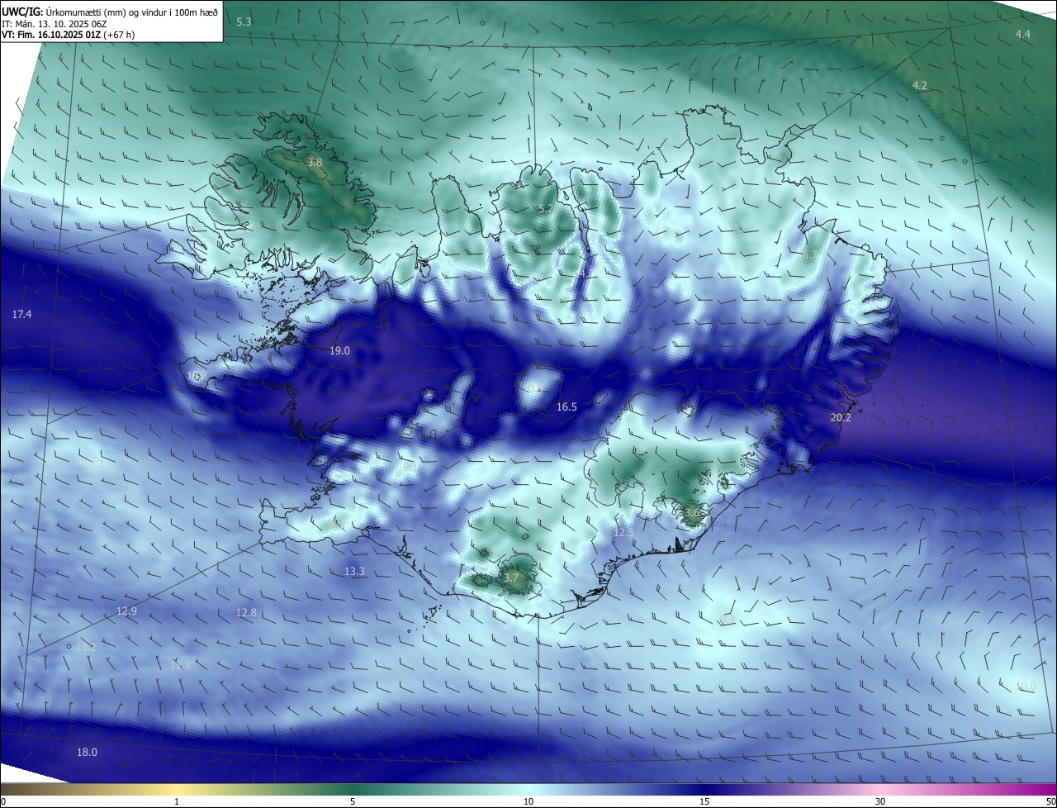Click the 5.2 value in the north

(x=546, y=209)
